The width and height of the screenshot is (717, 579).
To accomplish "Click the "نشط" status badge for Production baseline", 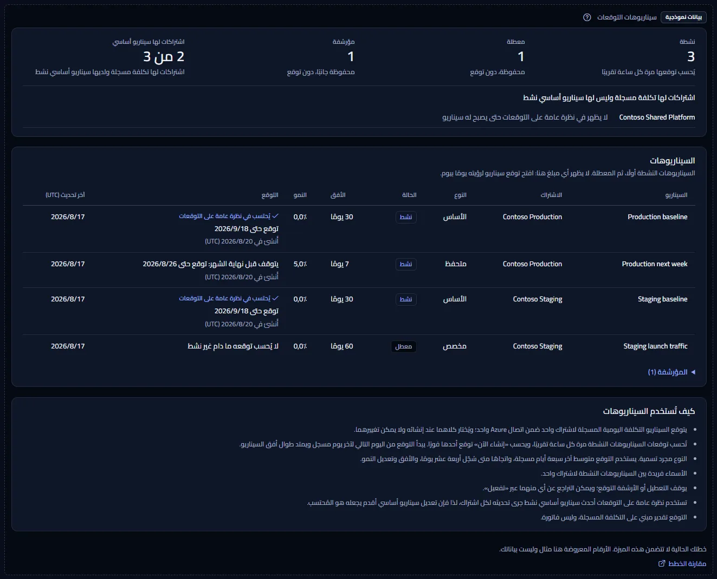I will (406, 217).
